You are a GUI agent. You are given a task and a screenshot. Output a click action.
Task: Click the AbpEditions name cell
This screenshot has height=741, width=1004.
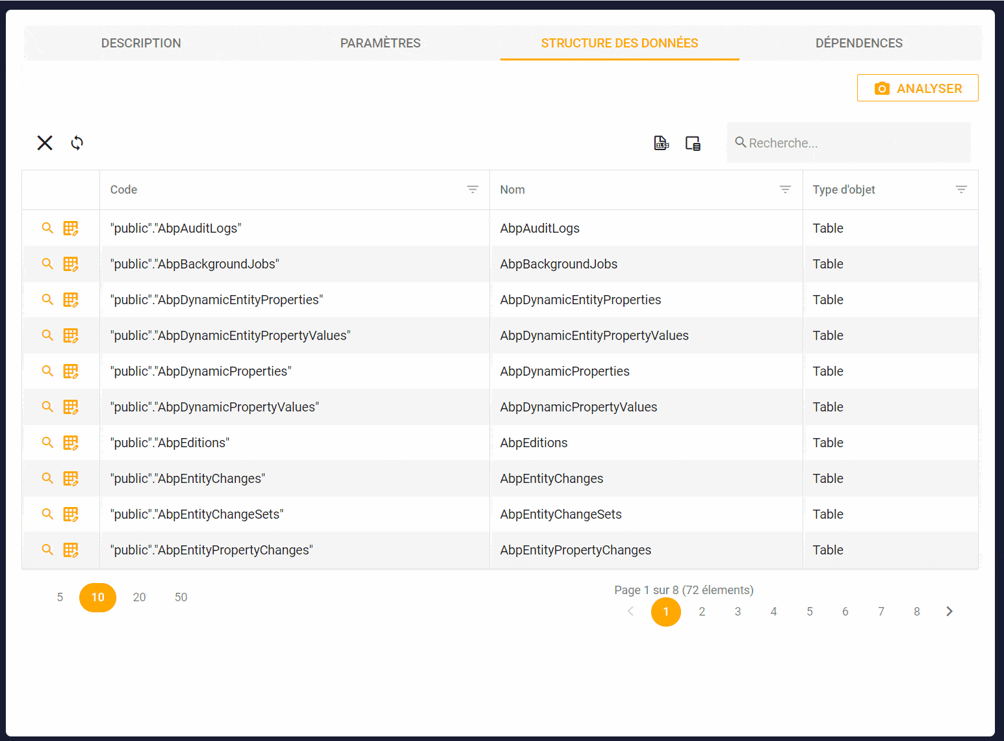(646, 443)
